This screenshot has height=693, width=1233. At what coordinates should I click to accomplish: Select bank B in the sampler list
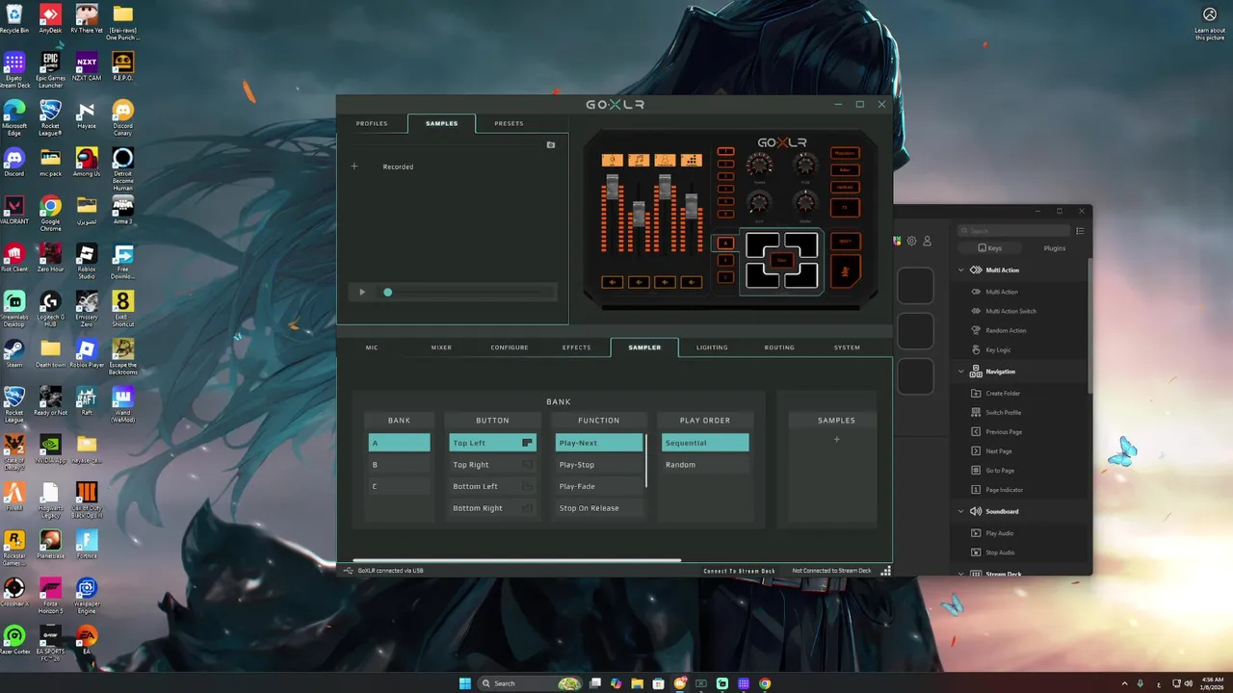[x=399, y=465]
